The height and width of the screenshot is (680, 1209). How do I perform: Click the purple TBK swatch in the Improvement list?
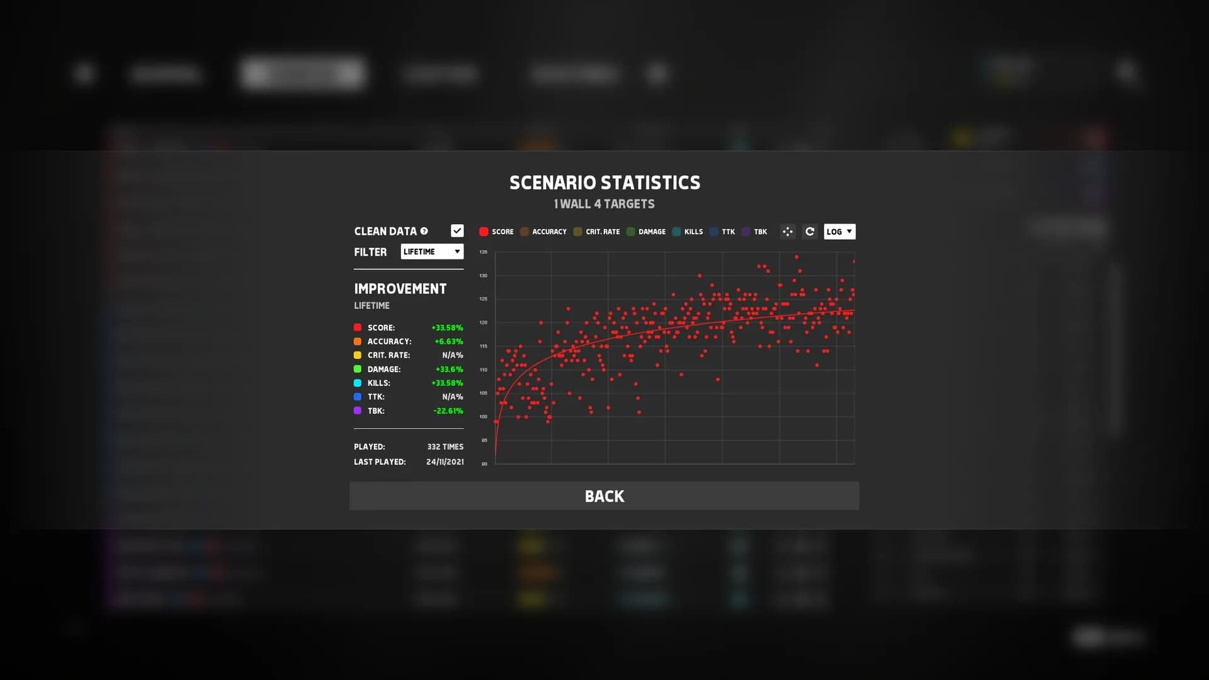(x=358, y=411)
